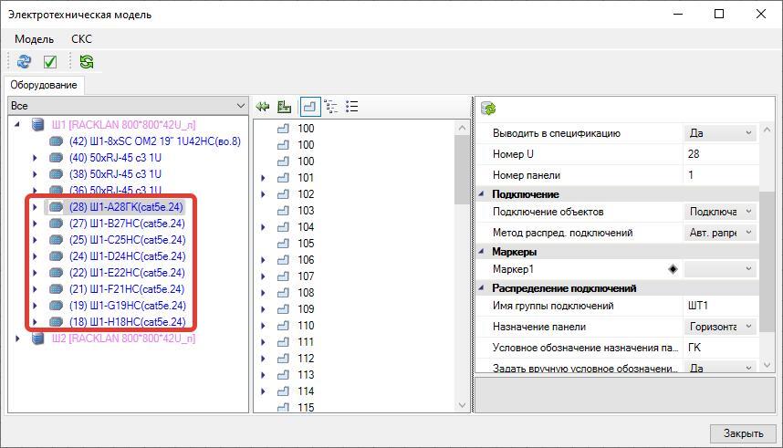Screen dimensions: 783x448
Task: Click the rack icon next to Ш2
Action: [37, 339]
